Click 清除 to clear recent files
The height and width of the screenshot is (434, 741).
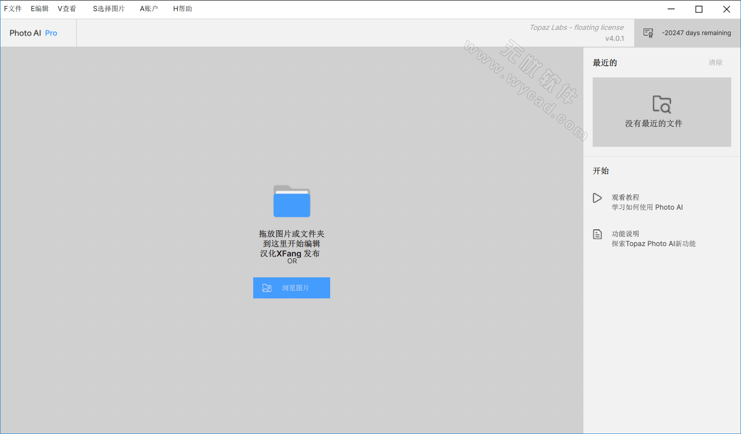[715, 62]
